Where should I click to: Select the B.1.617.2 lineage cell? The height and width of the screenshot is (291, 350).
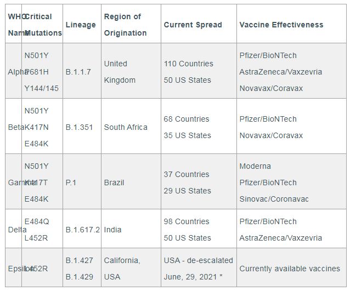point(82,230)
